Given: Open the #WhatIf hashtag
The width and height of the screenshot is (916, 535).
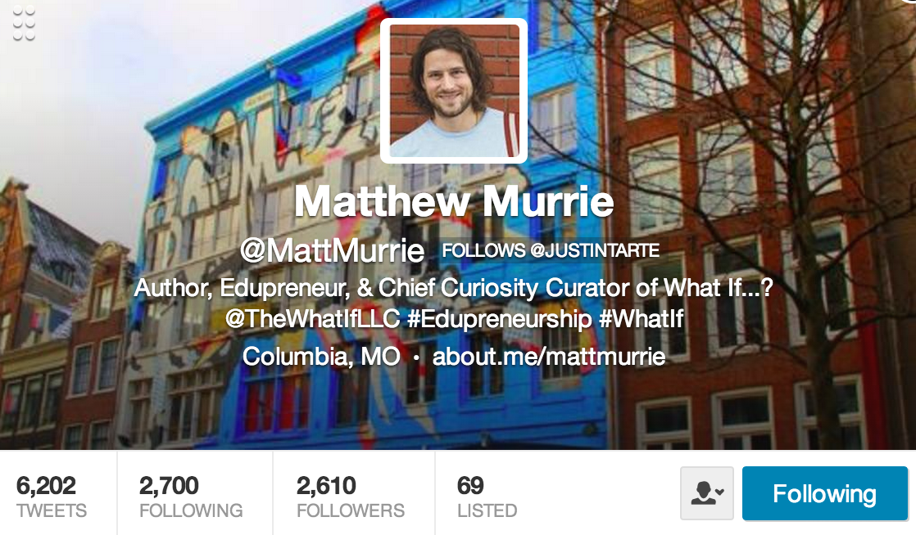Looking at the screenshot, I should (x=641, y=318).
